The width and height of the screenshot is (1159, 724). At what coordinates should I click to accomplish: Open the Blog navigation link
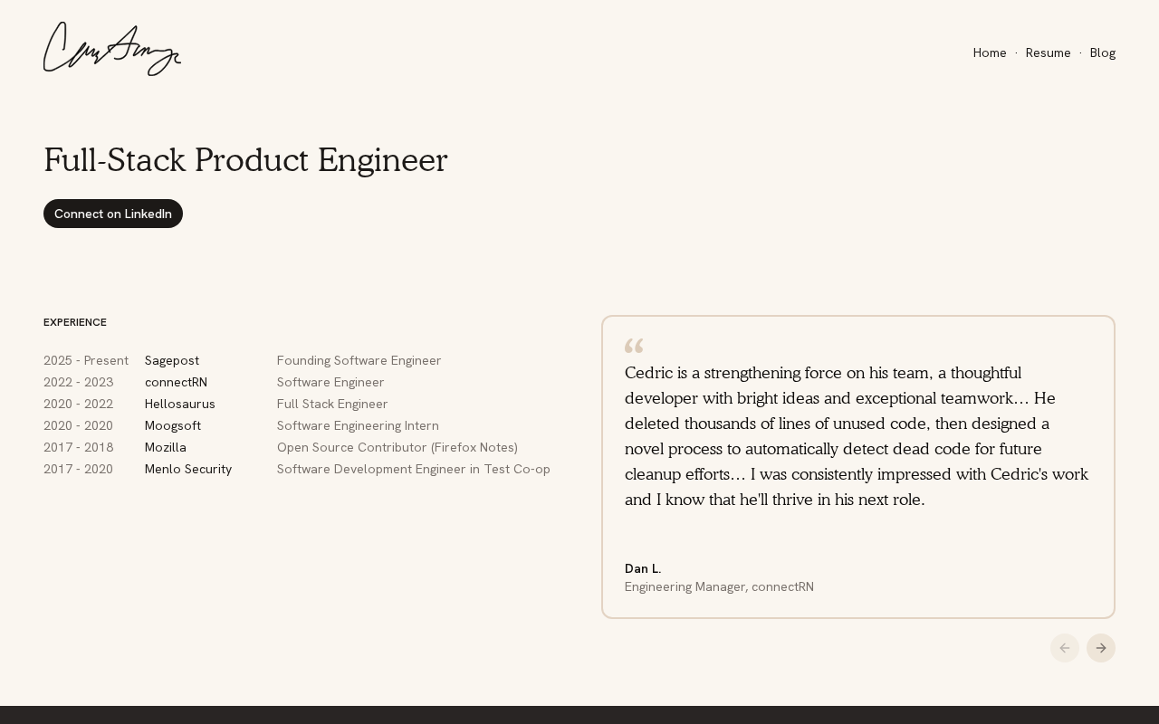click(x=1102, y=52)
